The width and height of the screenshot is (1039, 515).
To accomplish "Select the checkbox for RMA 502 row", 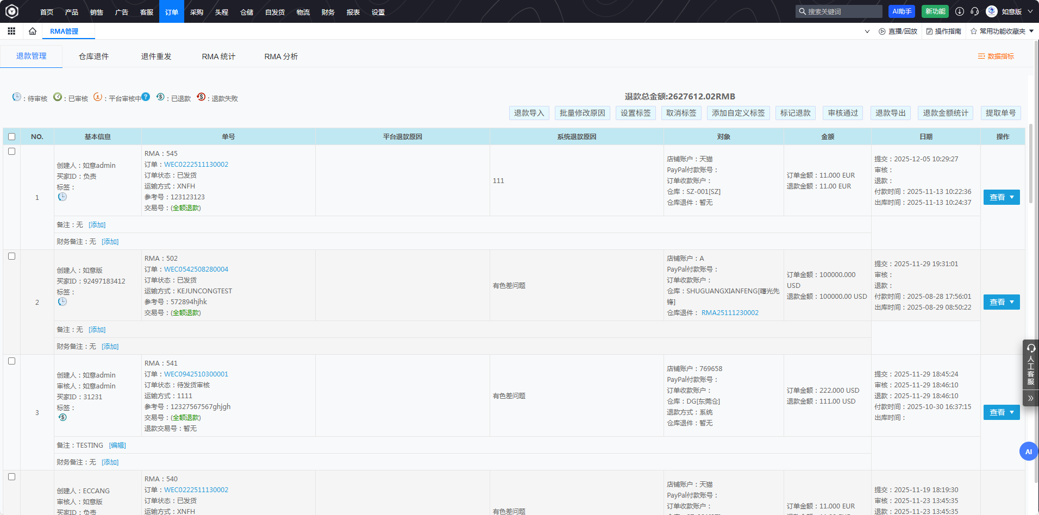I will point(12,256).
